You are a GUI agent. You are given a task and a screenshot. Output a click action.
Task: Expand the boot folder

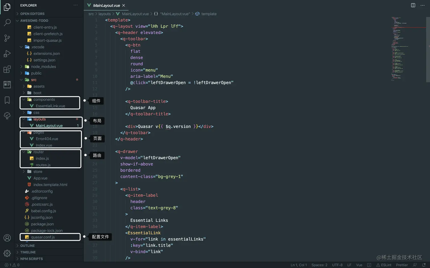[x=49, y=93]
